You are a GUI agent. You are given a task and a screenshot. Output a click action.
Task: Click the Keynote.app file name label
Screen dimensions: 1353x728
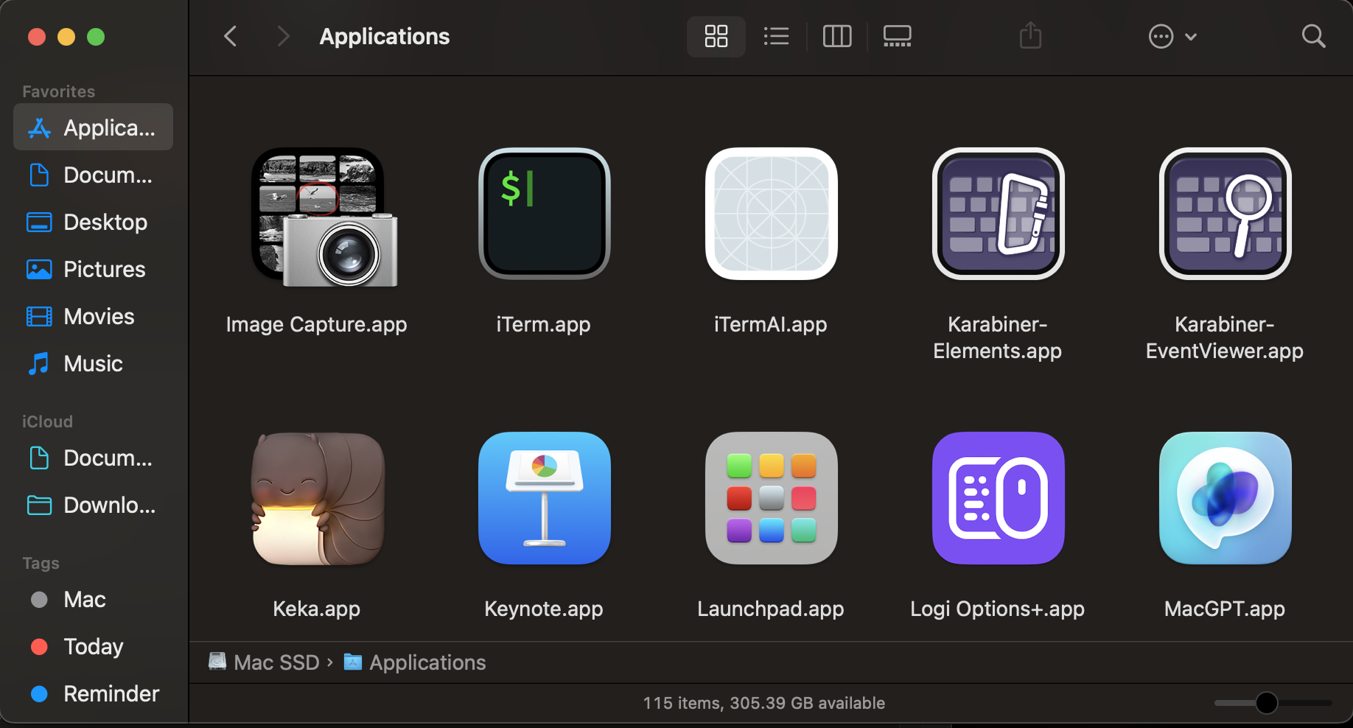pyautogui.click(x=544, y=609)
